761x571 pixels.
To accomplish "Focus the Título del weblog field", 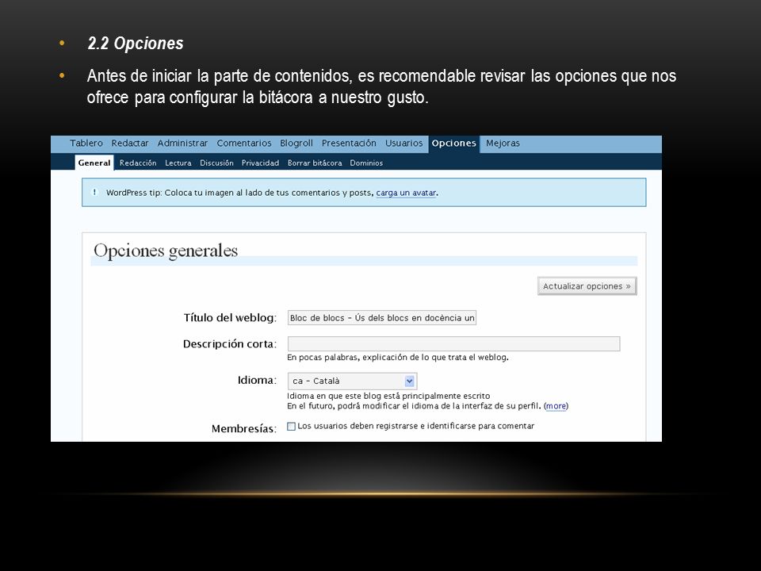I will pos(382,317).
